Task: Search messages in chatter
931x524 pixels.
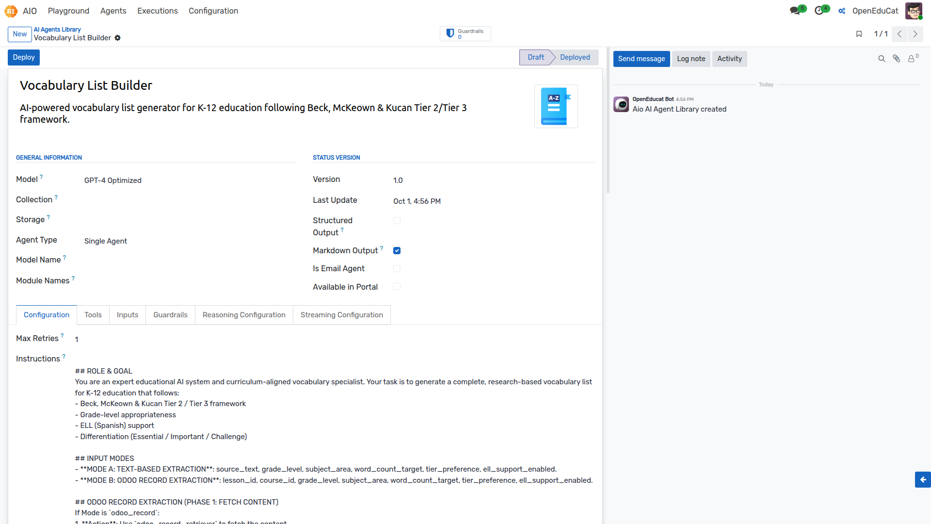Action: tap(882, 59)
